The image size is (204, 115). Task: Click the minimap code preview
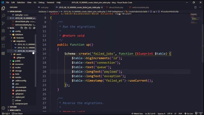(196, 18)
